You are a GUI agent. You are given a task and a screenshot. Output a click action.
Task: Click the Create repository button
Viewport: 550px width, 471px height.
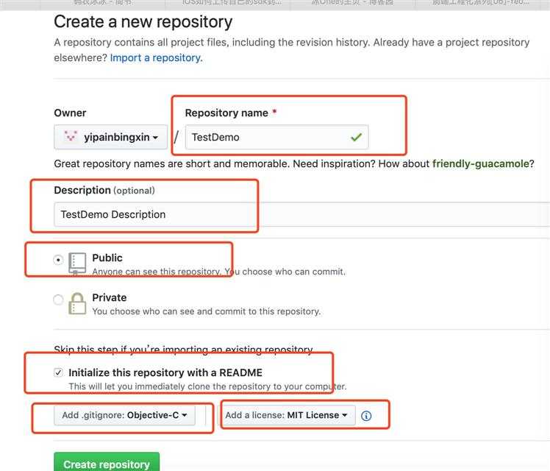coord(106,464)
